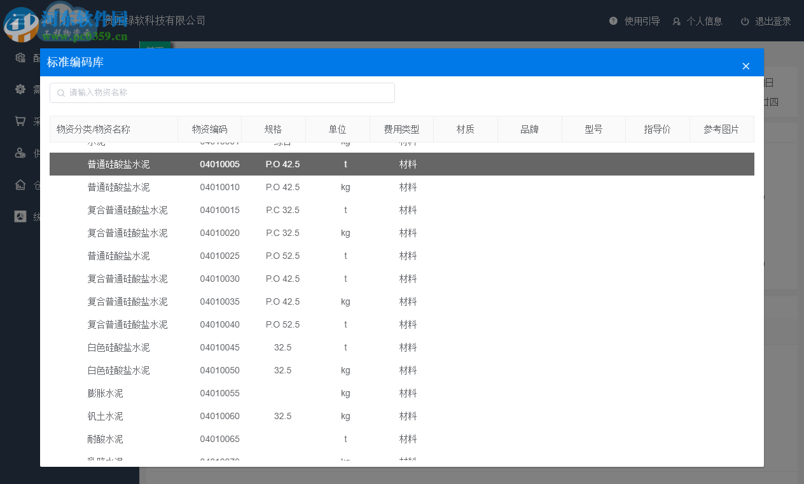Click the 品牌 column header

point(529,128)
